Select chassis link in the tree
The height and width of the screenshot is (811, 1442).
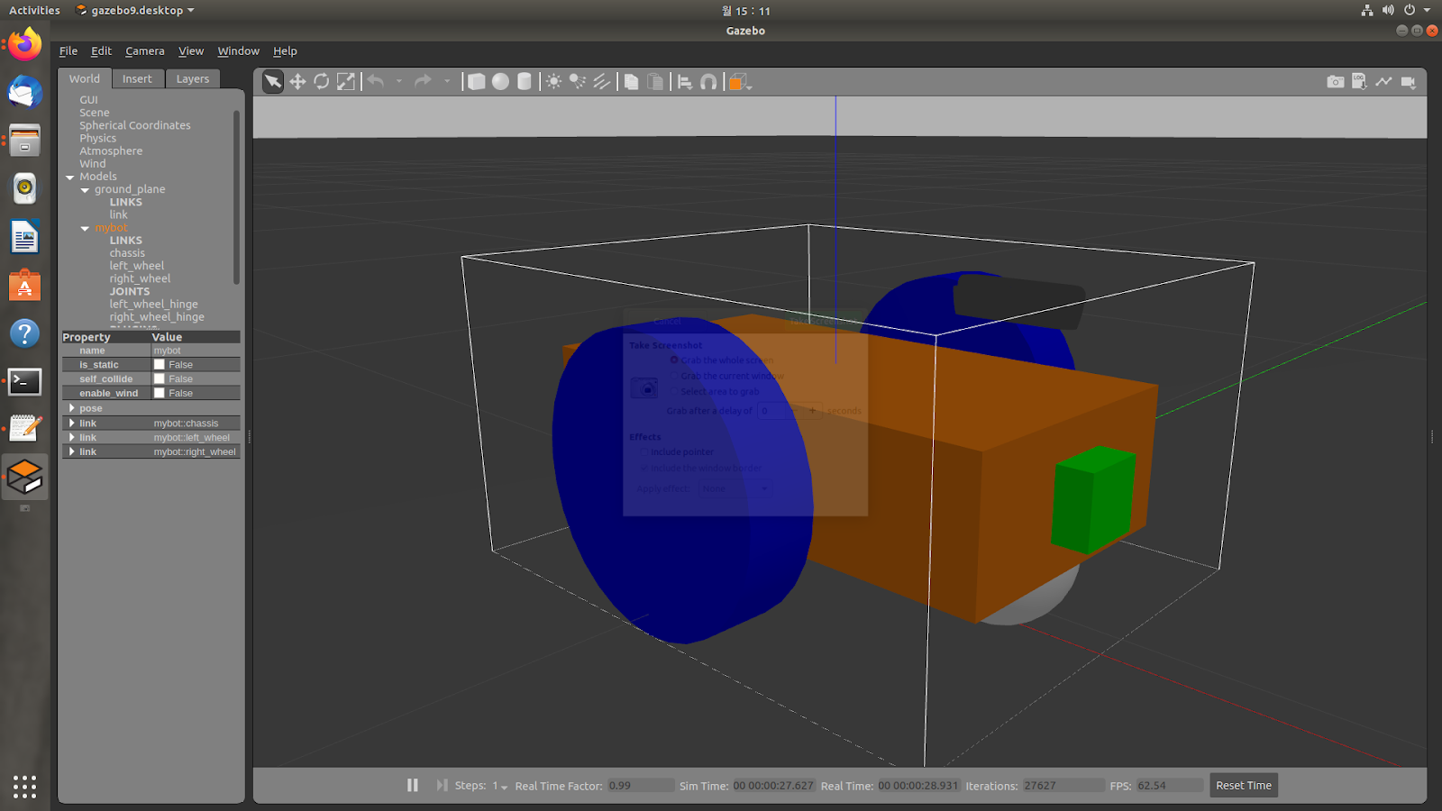click(127, 253)
